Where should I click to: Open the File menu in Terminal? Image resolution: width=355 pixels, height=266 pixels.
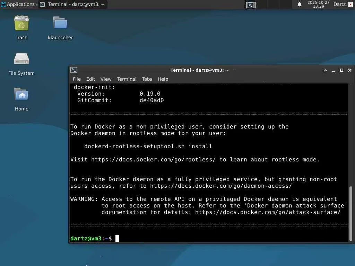tap(77, 79)
